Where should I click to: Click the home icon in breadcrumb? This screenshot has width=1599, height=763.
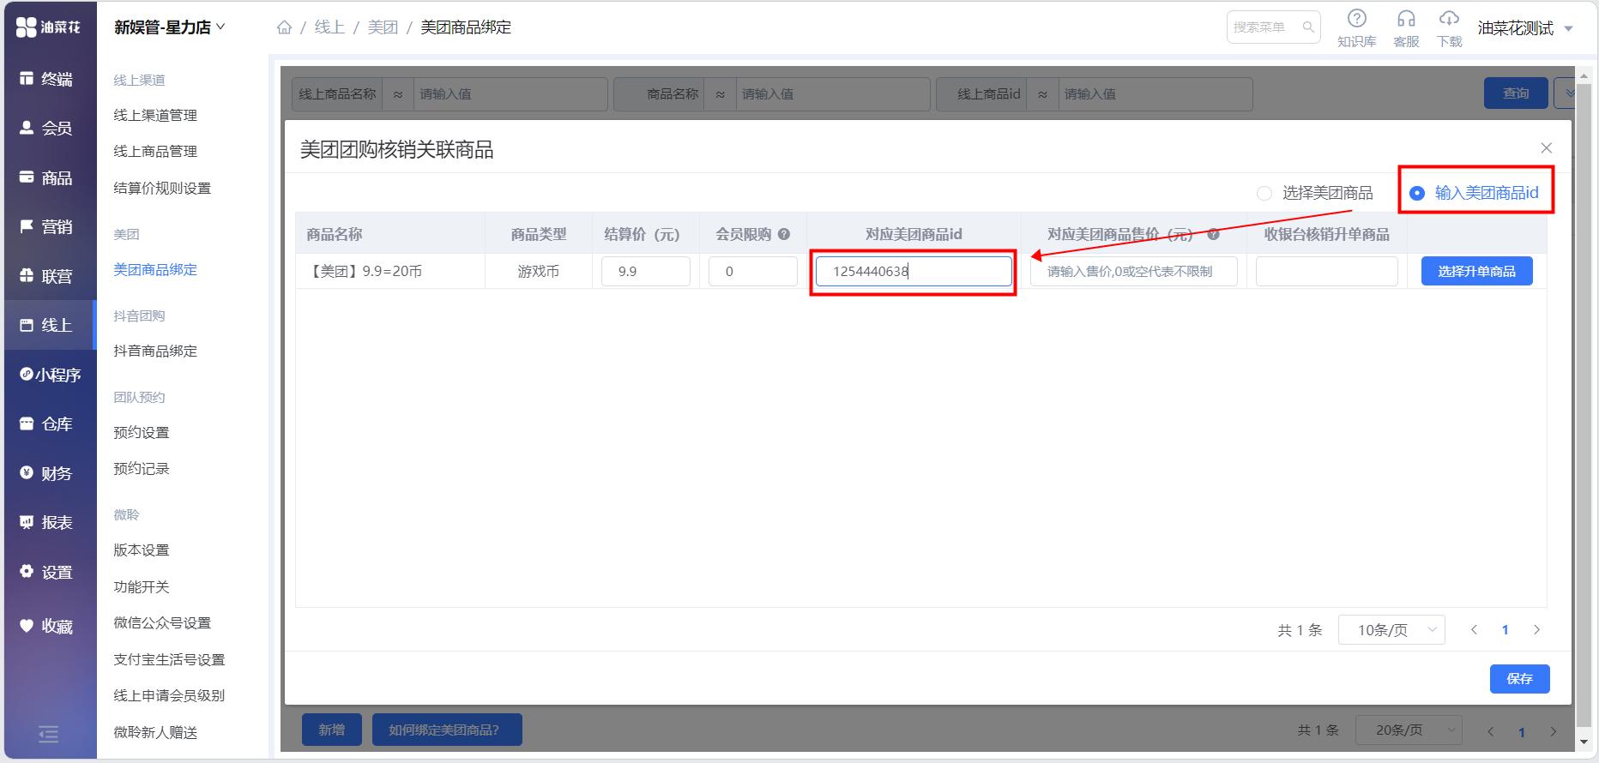click(x=284, y=27)
